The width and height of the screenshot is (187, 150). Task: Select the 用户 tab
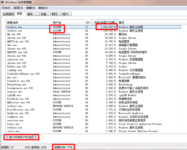pyautogui.click(x=65, y=14)
